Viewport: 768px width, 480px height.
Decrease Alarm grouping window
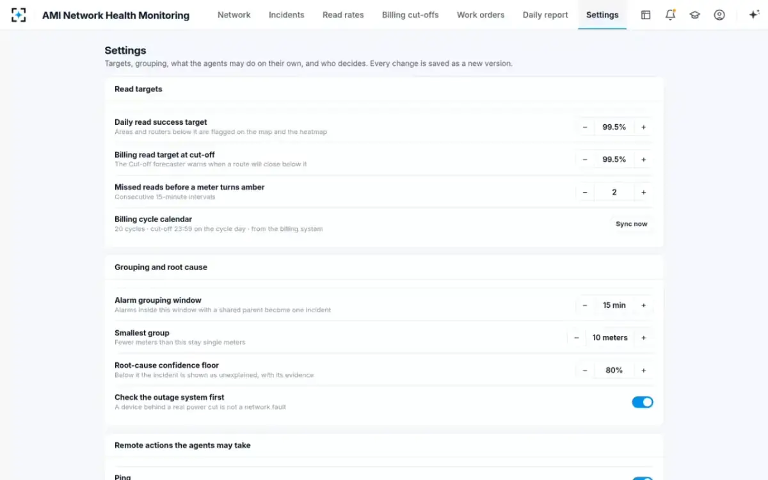[x=585, y=305]
